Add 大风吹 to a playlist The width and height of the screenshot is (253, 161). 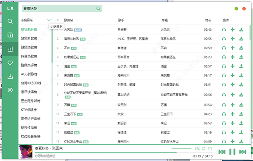tap(232, 29)
